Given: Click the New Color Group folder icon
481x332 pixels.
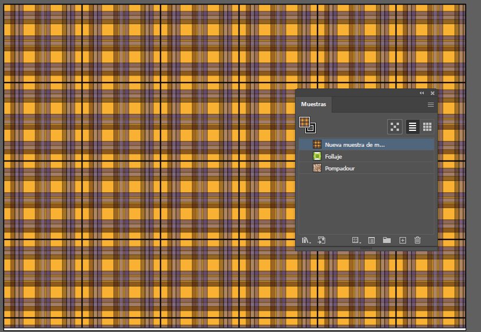Looking at the screenshot, I should 387,240.
